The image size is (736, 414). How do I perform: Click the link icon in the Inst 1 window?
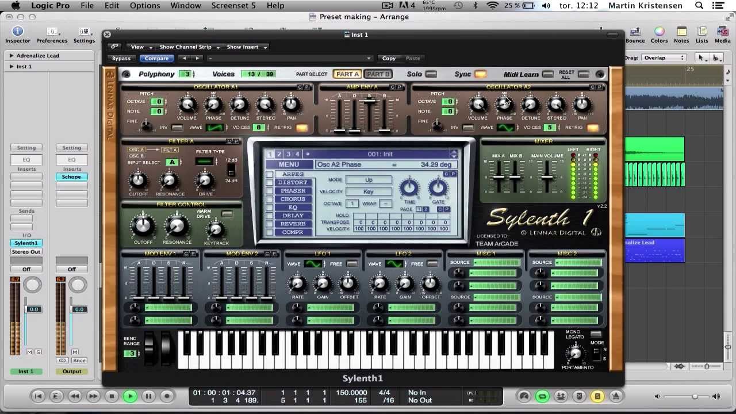114,47
